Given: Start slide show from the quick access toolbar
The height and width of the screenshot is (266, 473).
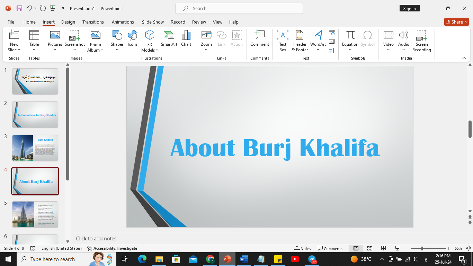Looking at the screenshot, I should pos(53,8).
